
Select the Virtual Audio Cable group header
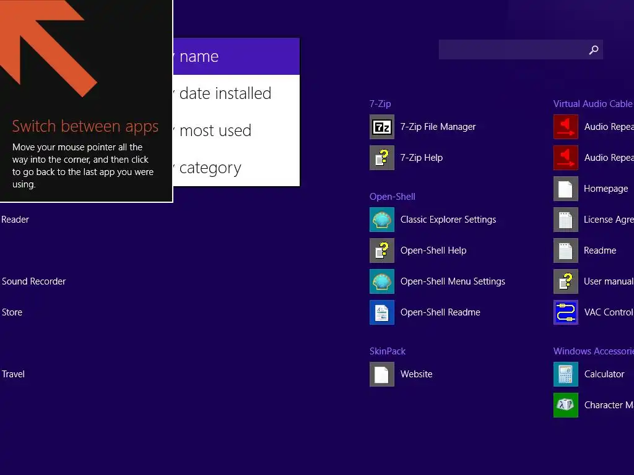pos(593,104)
